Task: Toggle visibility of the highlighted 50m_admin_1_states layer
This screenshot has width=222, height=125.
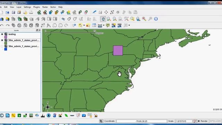Action: (x=2, y=40)
